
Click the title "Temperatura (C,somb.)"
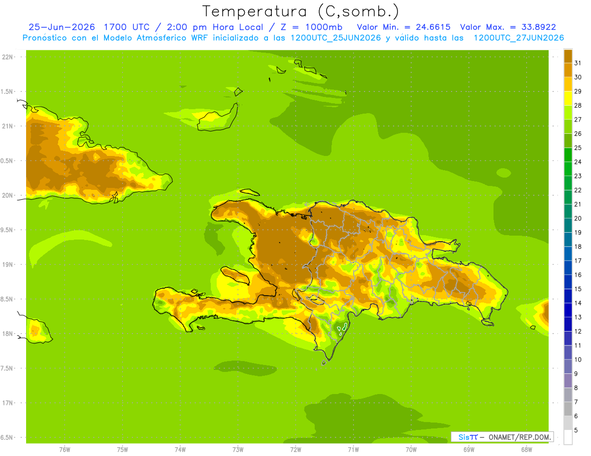(x=300, y=11)
